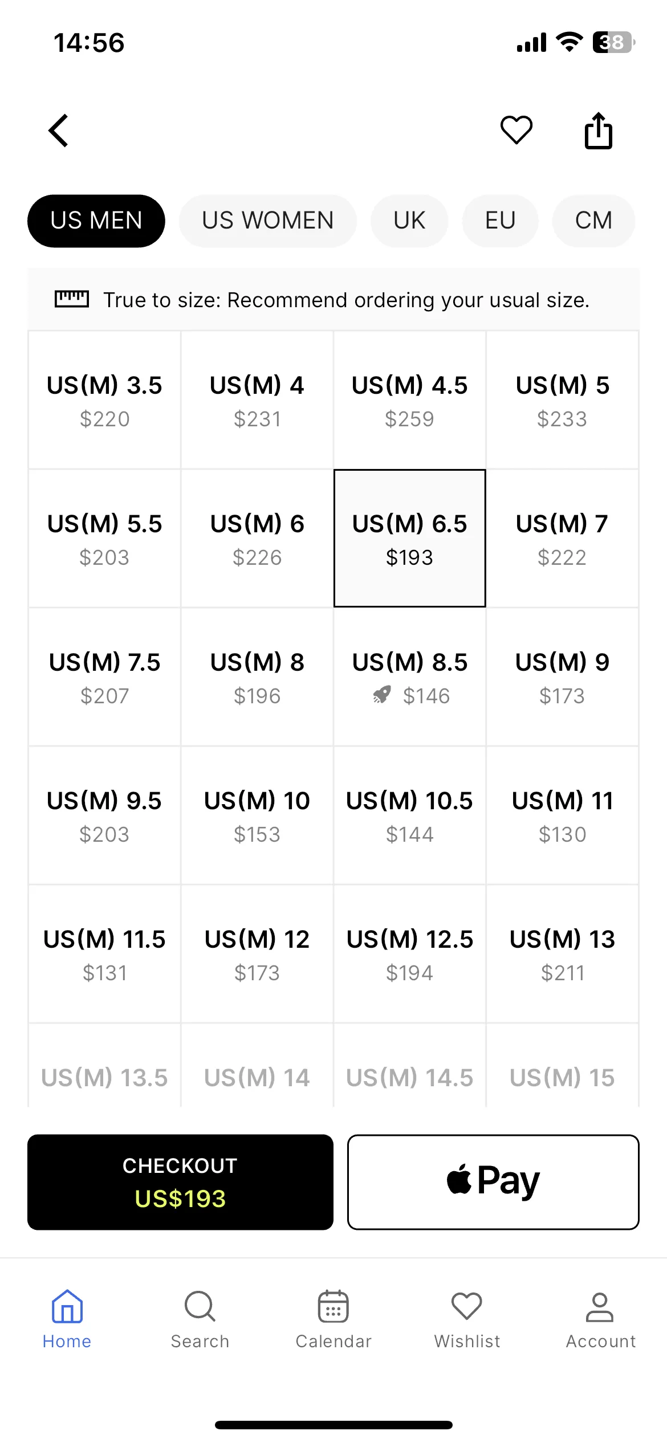The width and height of the screenshot is (667, 1443).
Task: Switch to EU sizing tab
Action: coord(501,221)
